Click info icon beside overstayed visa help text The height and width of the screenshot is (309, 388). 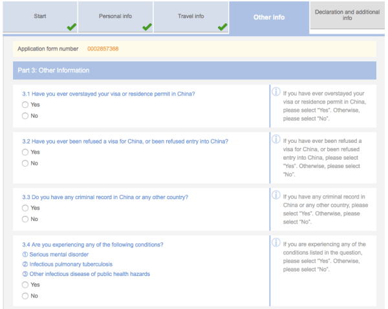pyautogui.click(x=275, y=93)
